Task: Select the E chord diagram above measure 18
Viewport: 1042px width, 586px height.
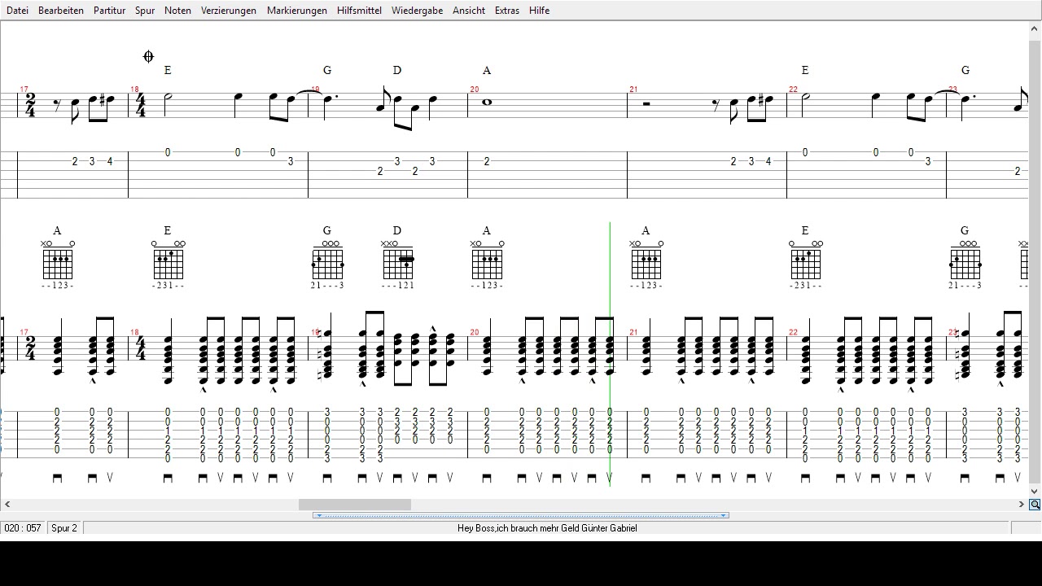Action: point(168,263)
